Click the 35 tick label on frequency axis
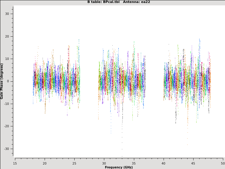The height and width of the screenshot is (169, 225). [x=134, y=163]
